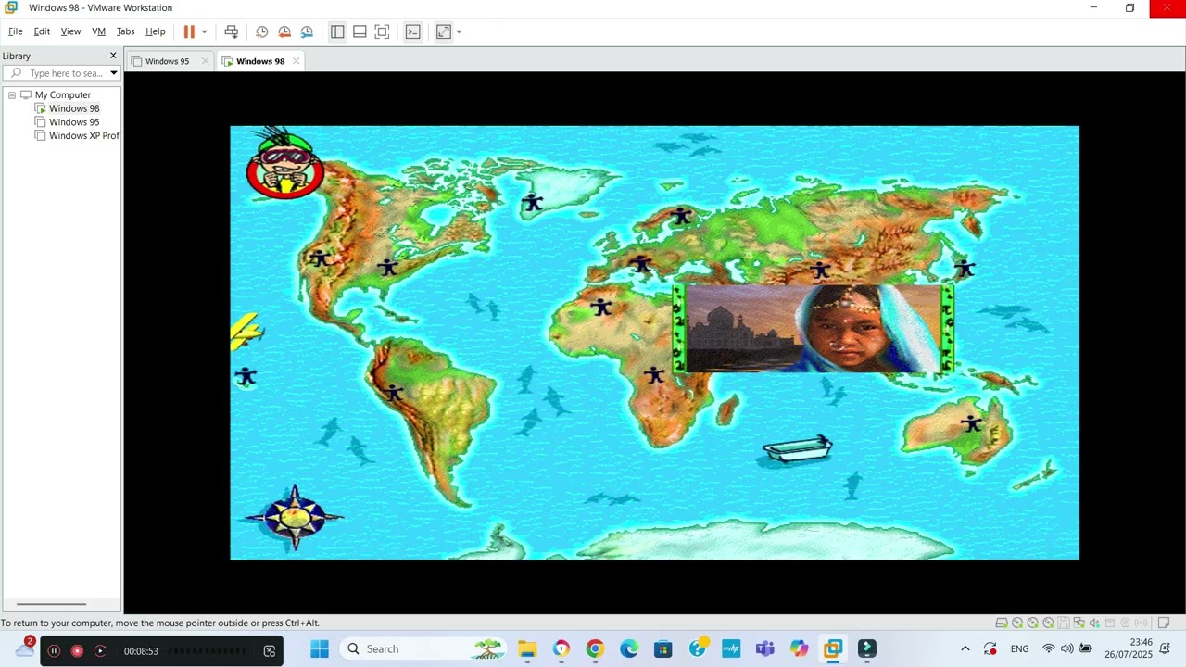Click the figure marker on Greenland
1186x667 pixels.
[532, 202]
